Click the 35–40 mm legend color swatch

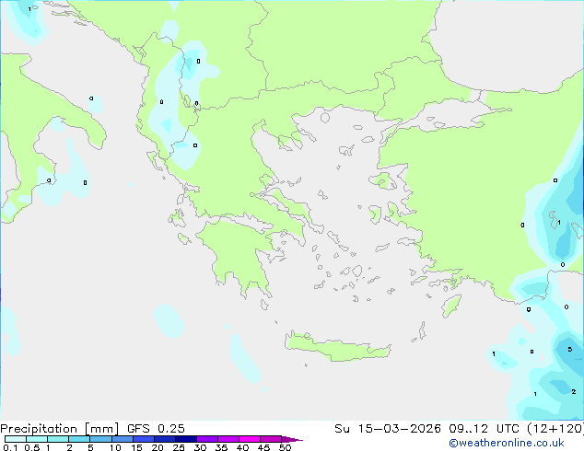[x=228, y=439]
